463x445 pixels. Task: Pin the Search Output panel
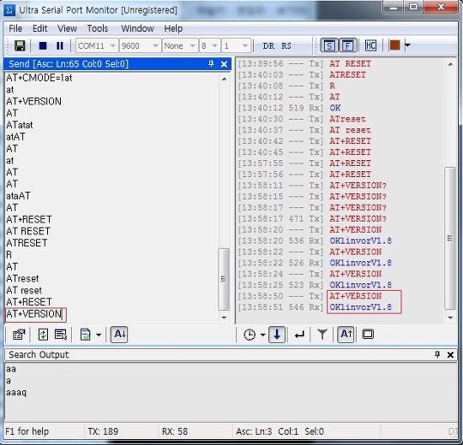pos(437,354)
